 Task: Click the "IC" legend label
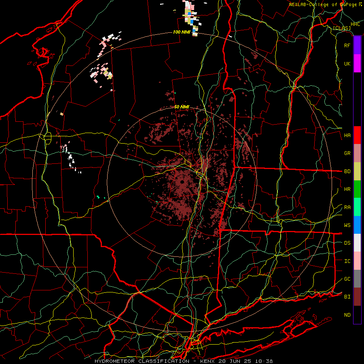[x=347, y=261]
